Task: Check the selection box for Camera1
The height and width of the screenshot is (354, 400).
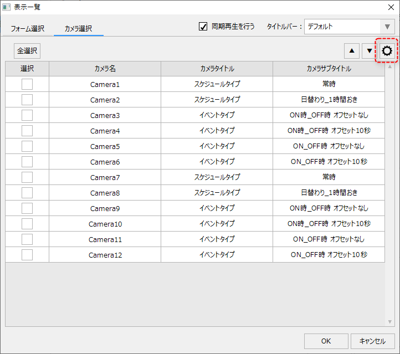Action: coord(27,84)
